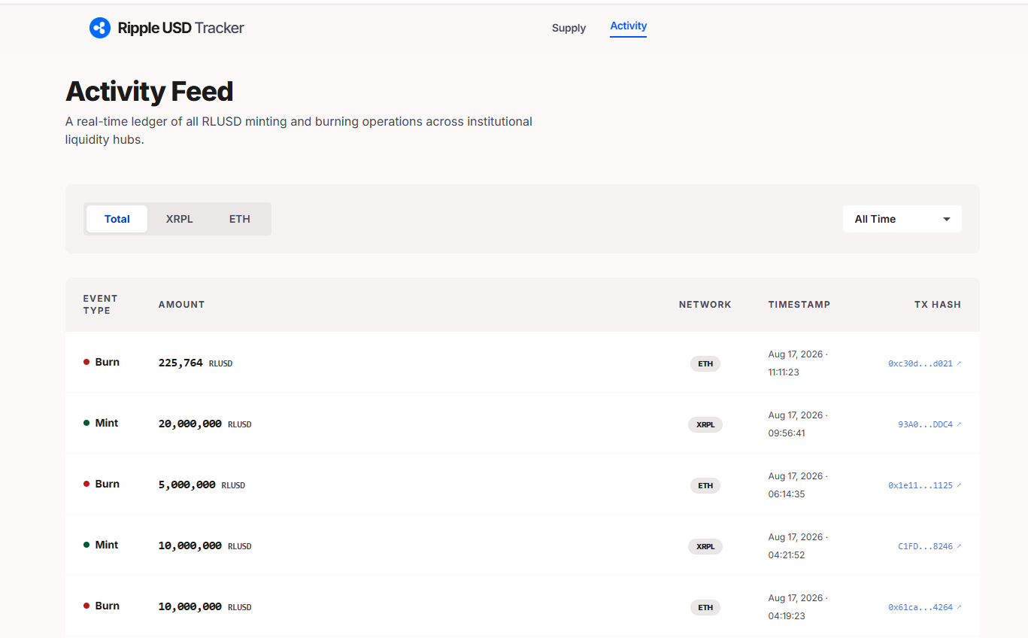
Task: Click the Network column header
Action: click(705, 305)
